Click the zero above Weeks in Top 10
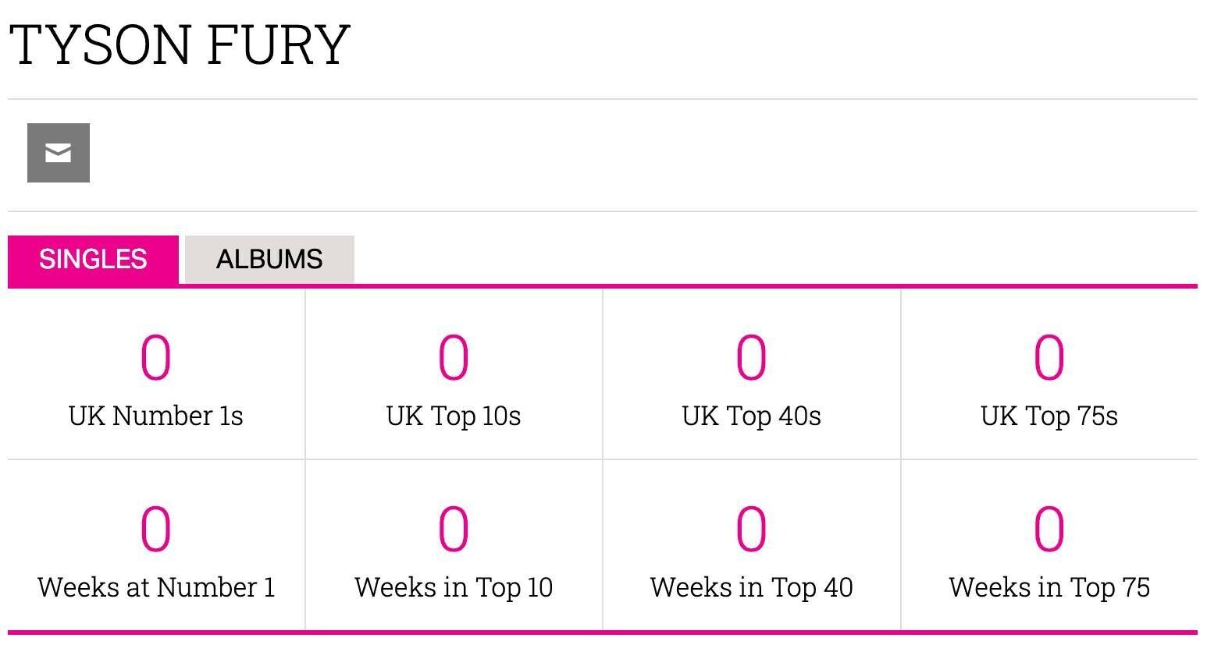1207x652 pixels. click(454, 529)
